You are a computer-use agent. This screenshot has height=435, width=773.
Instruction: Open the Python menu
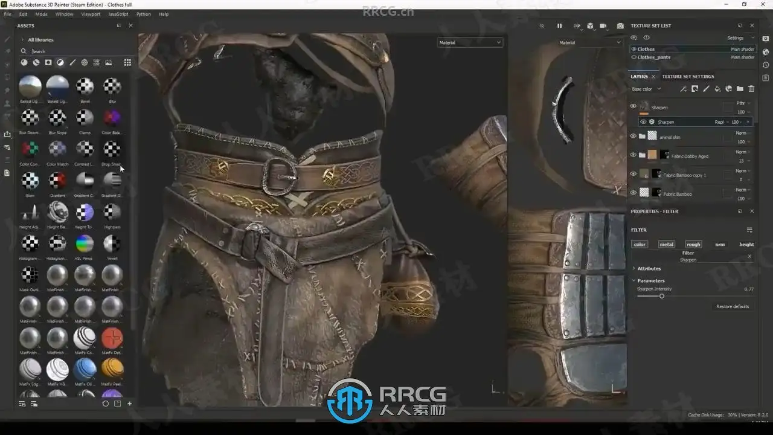tap(144, 14)
